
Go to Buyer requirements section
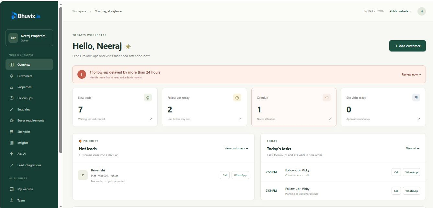29,121
